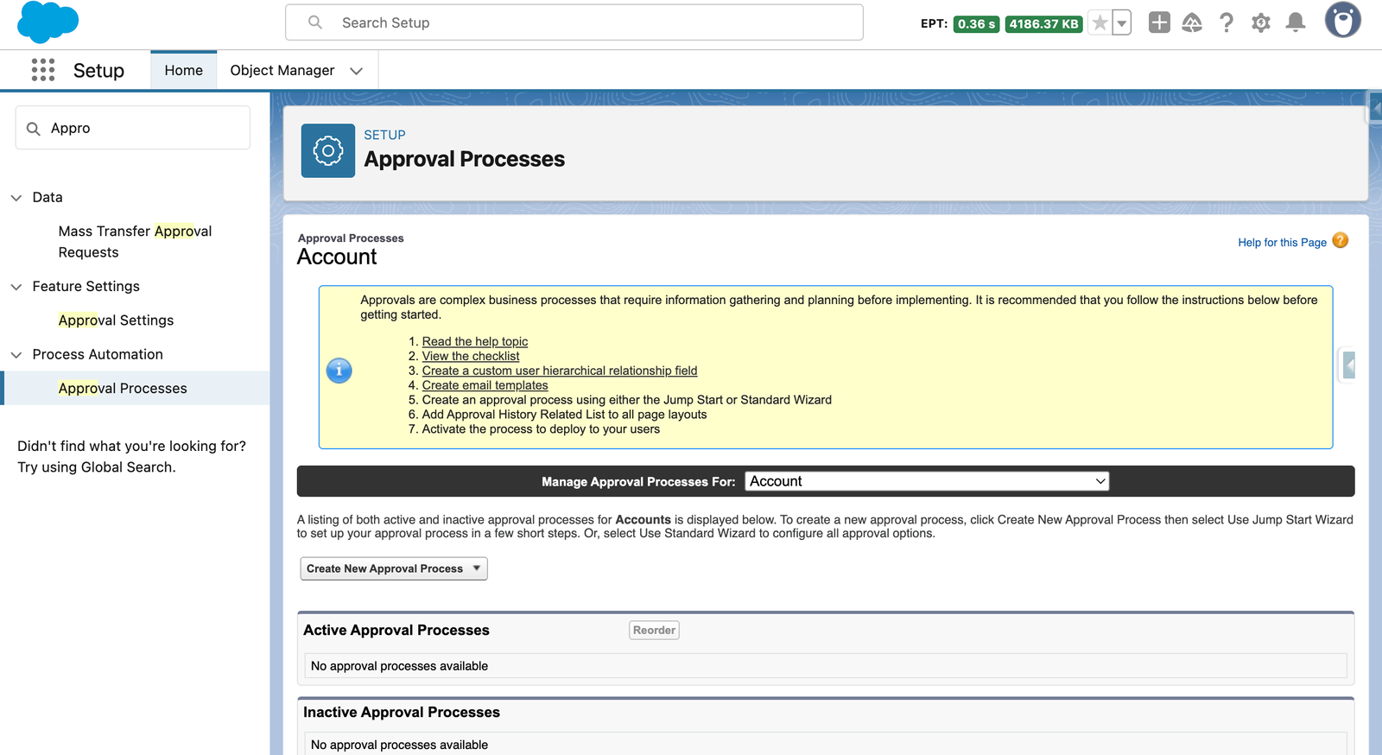This screenshot has width=1382, height=755.
Task: Open the Manage Approval Processes For dropdown
Action: tap(927, 481)
